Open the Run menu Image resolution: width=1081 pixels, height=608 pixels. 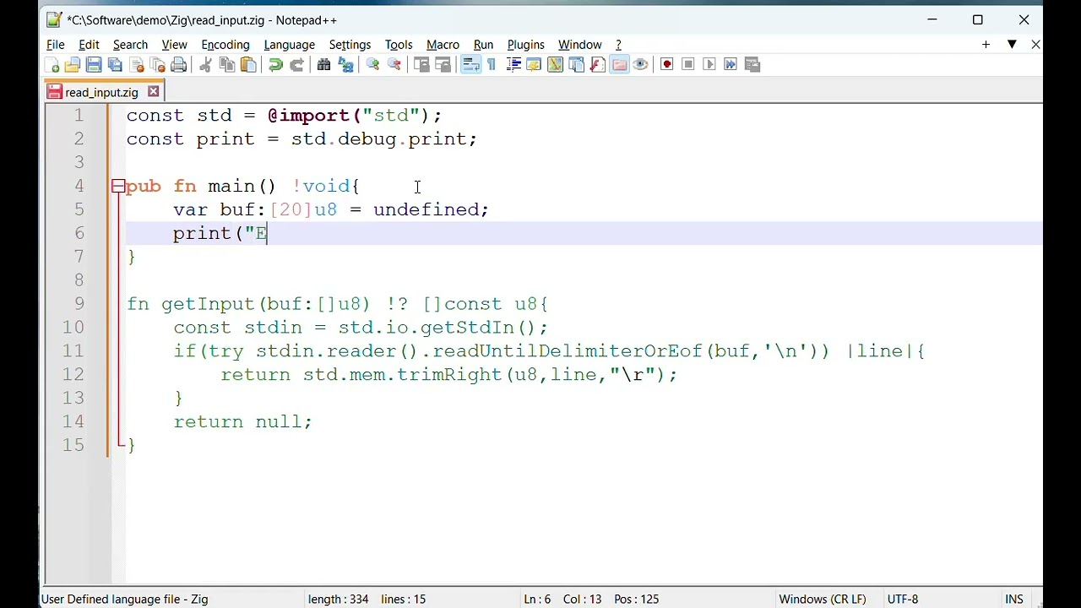pyautogui.click(x=483, y=45)
